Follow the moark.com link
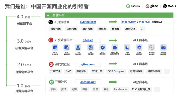The image size is (180, 101). (x=129, y=22)
